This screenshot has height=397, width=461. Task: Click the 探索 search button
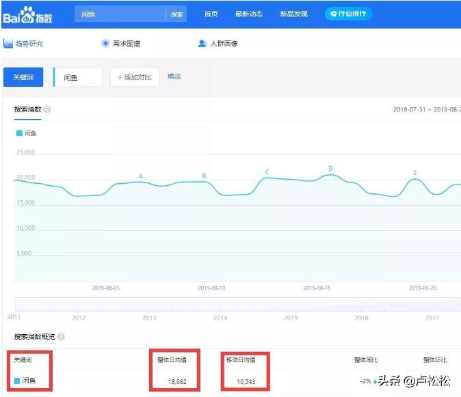point(176,14)
